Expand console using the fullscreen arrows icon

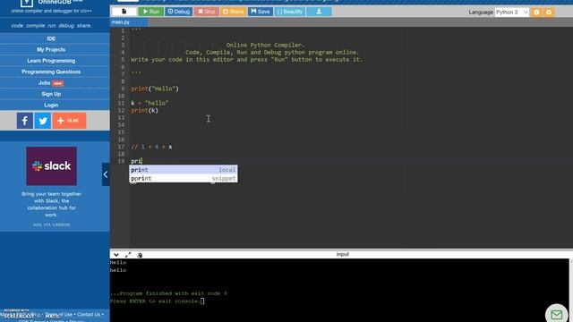tap(128, 255)
